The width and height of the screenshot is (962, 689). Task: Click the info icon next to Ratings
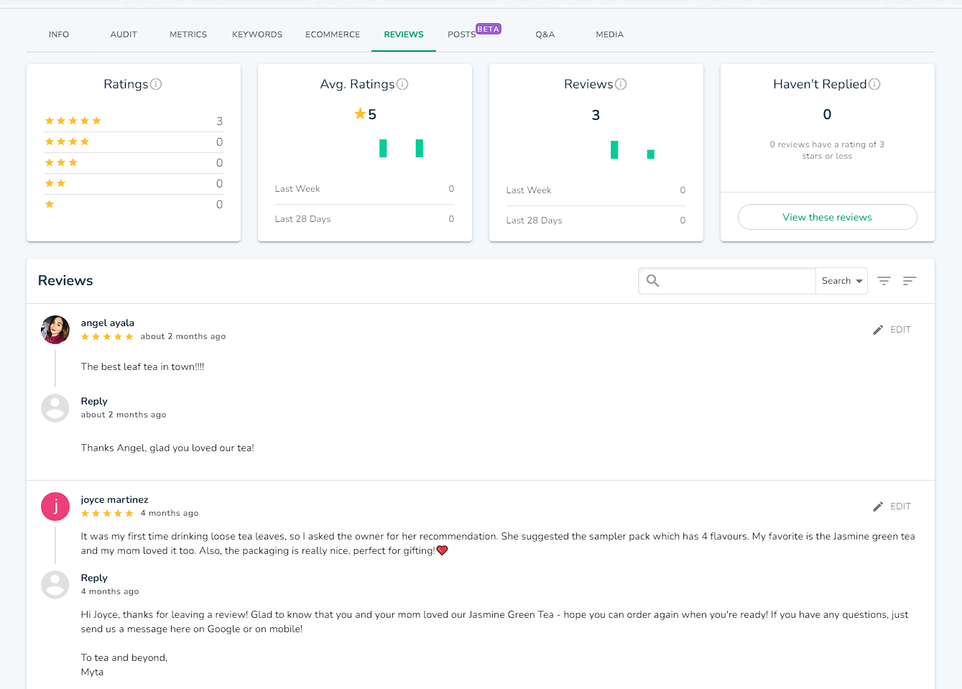156,84
